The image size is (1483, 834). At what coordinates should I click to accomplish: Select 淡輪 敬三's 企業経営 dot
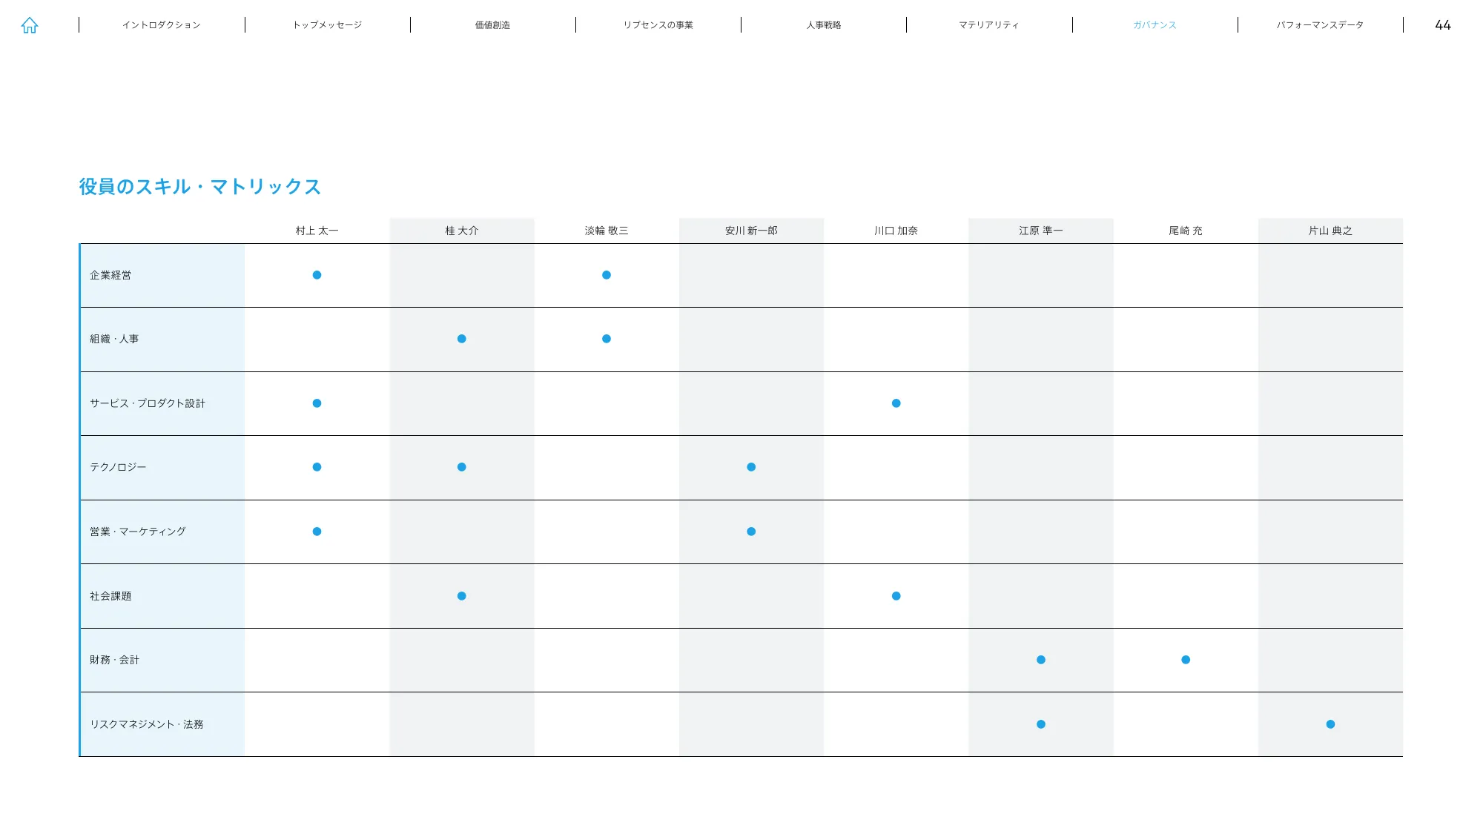(607, 275)
